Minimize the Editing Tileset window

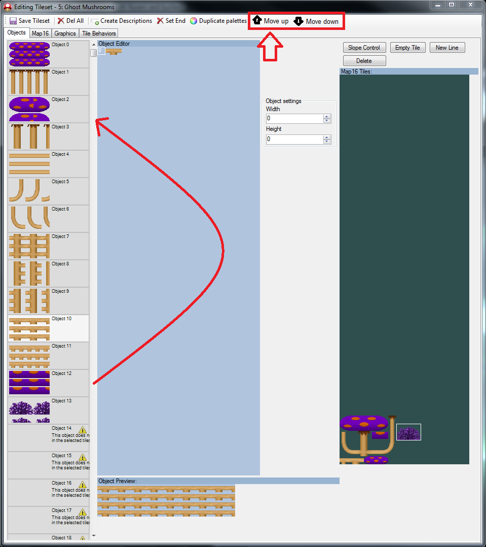(438, 5)
